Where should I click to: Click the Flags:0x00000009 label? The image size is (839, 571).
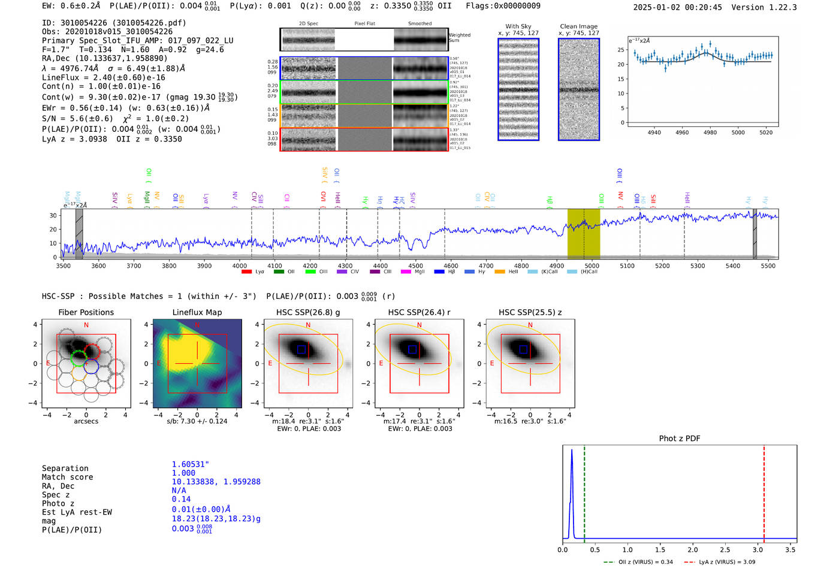point(503,5)
